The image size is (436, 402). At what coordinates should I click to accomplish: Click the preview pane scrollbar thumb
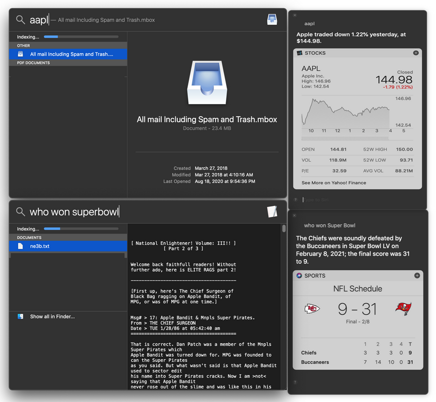[x=284, y=229]
